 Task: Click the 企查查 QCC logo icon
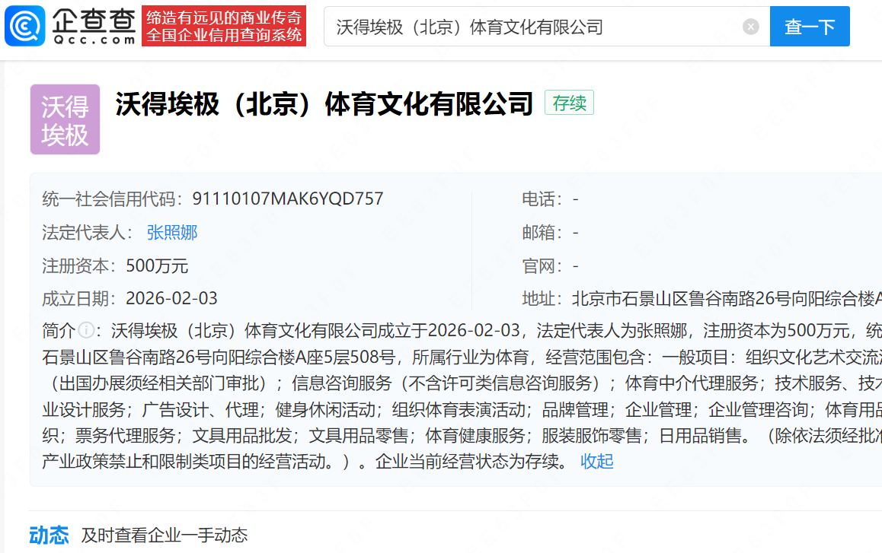click(25, 25)
